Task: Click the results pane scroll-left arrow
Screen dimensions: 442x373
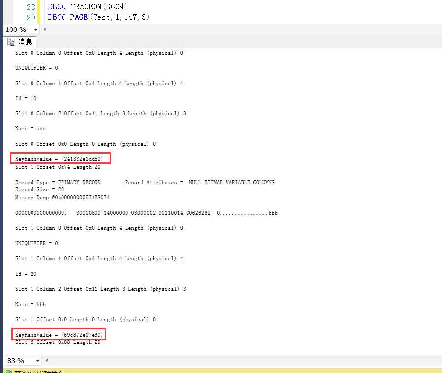Action: tap(47, 360)
